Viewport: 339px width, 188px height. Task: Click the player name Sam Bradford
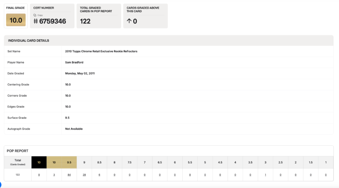pos(74,62)
